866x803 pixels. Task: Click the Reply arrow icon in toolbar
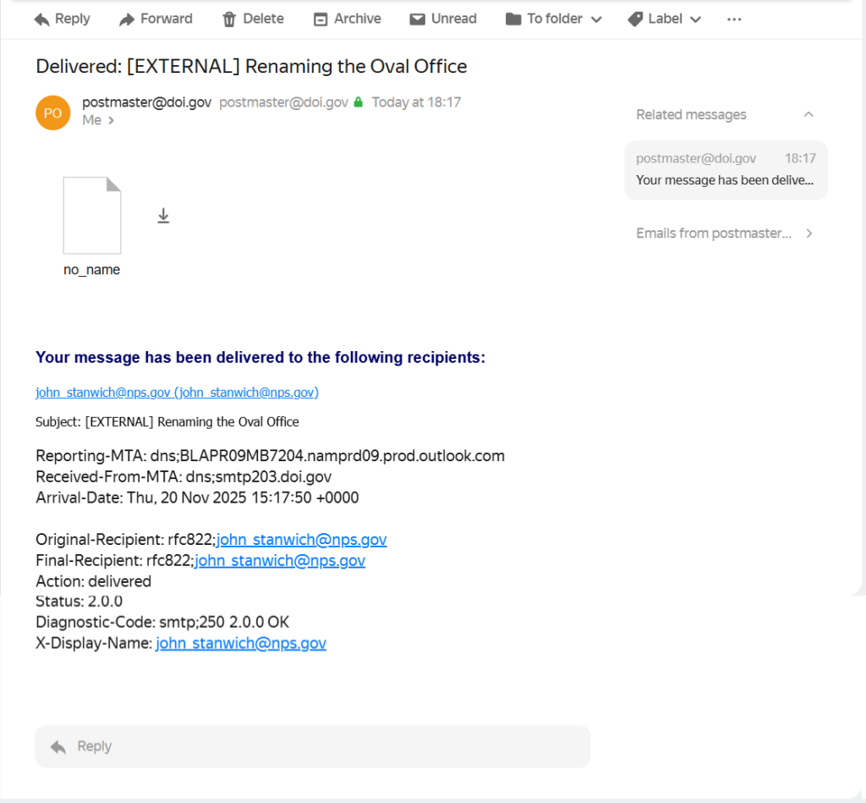(42, 19)
